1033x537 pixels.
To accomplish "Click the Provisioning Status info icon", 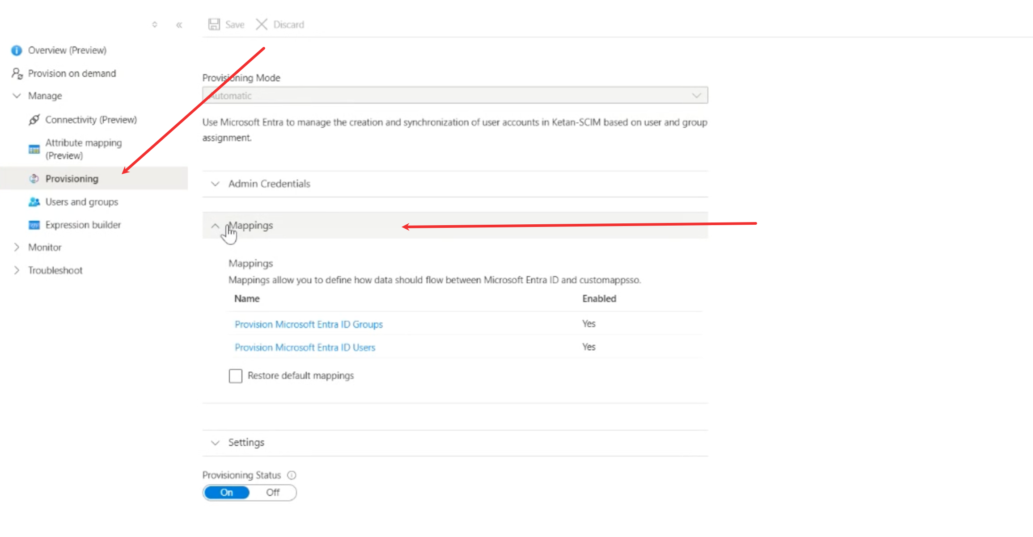I will (292, 475).
